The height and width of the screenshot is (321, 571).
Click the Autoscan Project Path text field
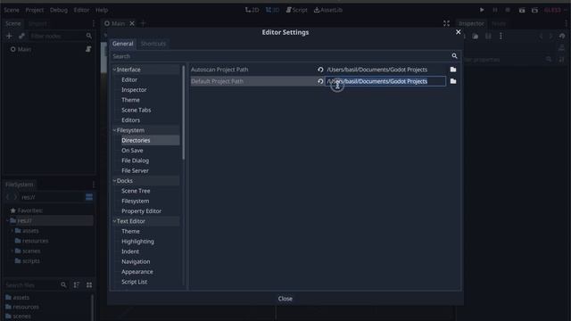point(385,70)
